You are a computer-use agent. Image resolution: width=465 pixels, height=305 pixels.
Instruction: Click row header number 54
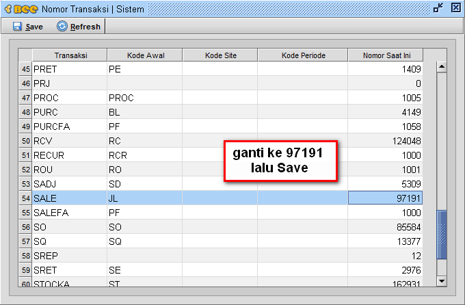point(25,198)
